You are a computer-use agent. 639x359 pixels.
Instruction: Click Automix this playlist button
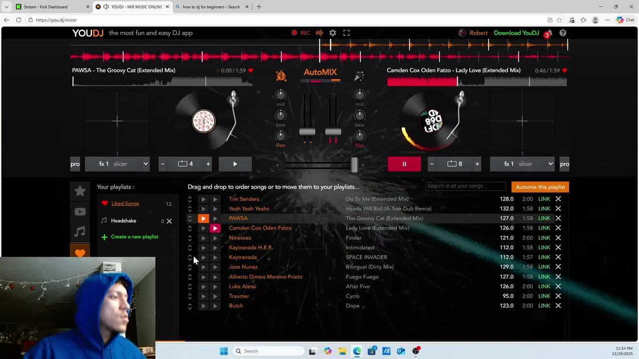point(540,187)
